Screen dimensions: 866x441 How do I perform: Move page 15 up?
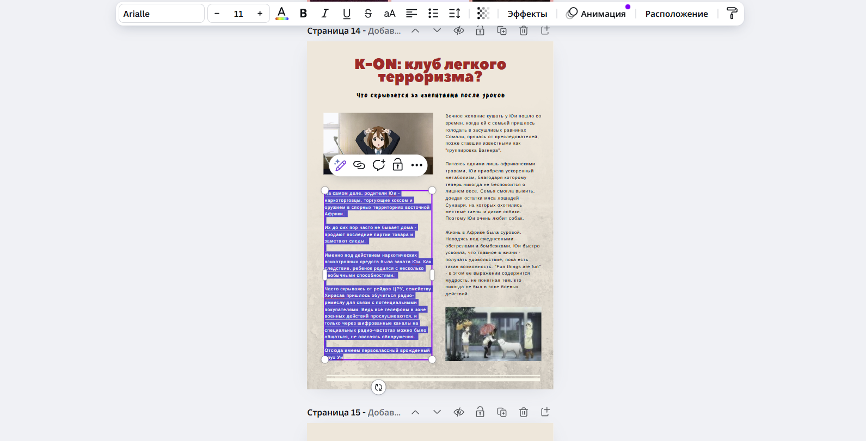pos(415,412)
